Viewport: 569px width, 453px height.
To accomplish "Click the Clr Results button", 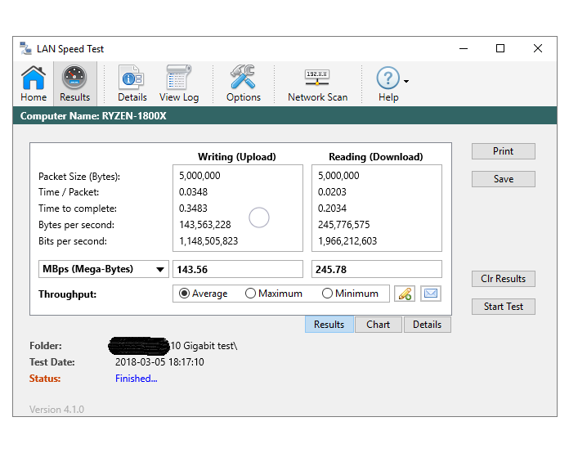I will (x=504, y=279).
